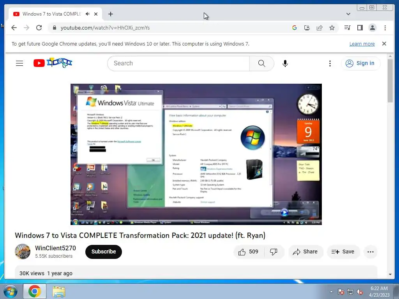Expand the 30K views description box
399x299 pixels.
[196, 273]
